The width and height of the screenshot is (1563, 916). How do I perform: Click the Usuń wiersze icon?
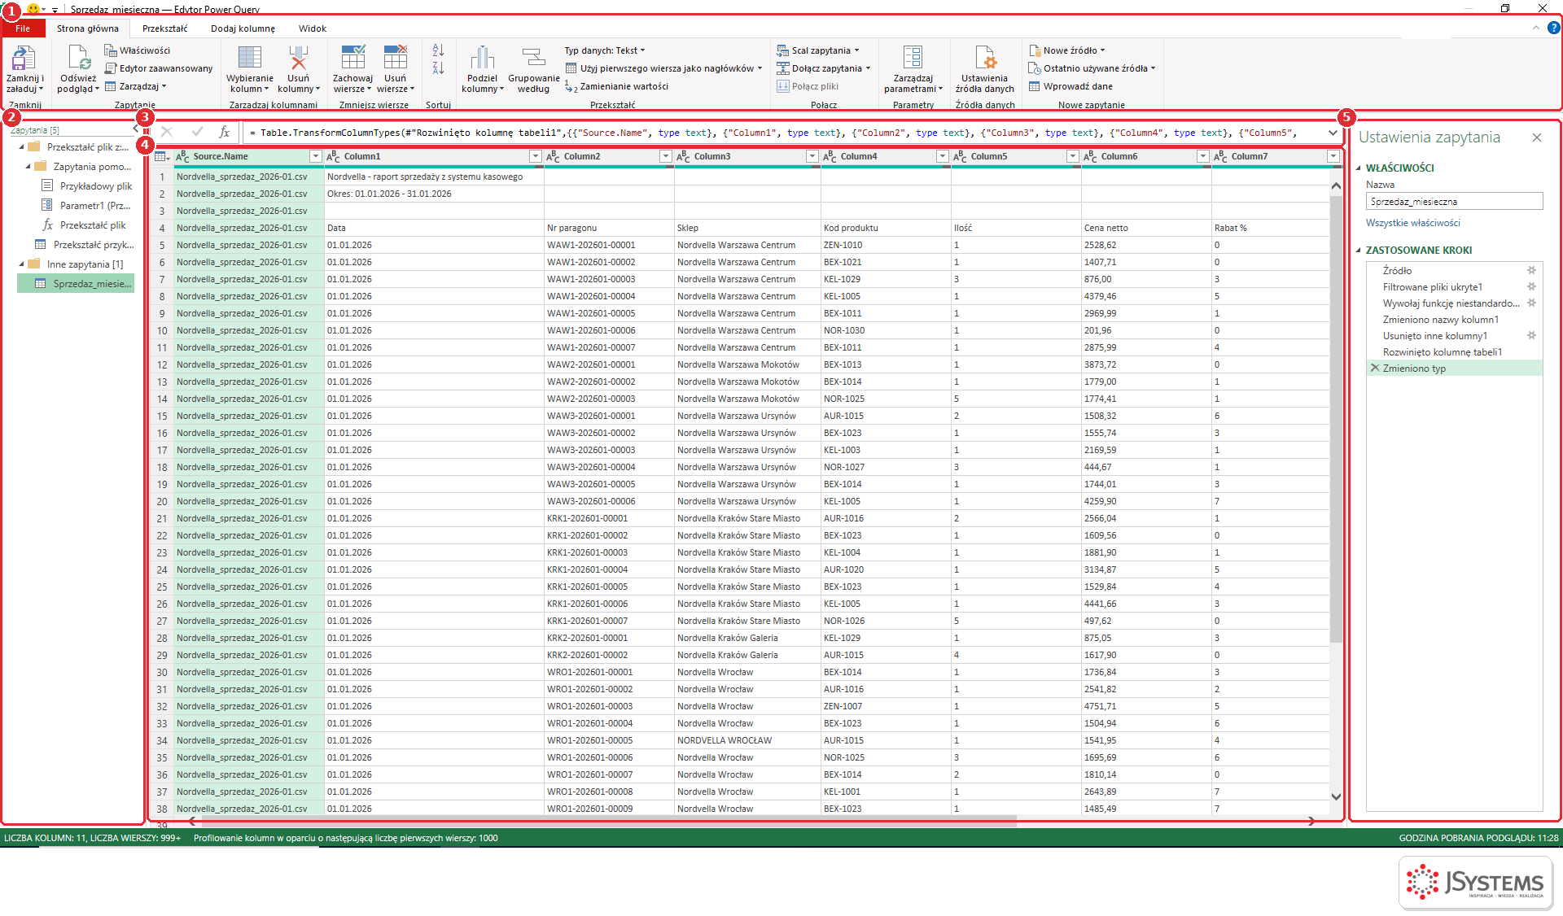[x=395, y=59]
